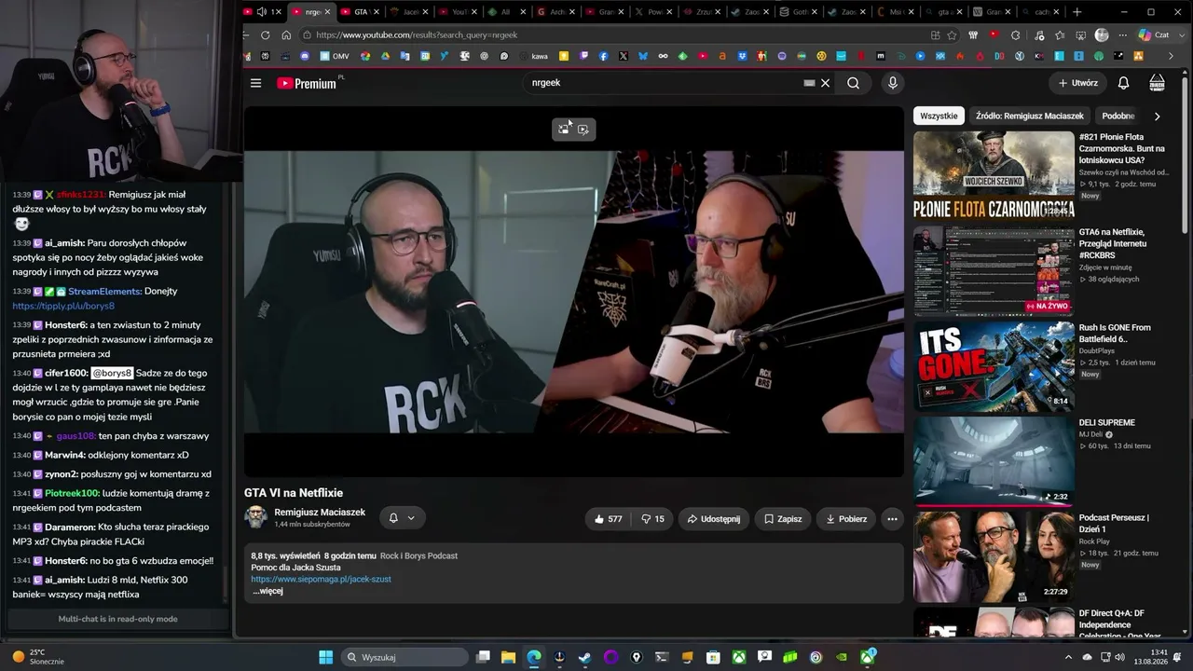The height and width of the screenshot is (671, 1193).
Task: Open a new browser tab
Action: tap(1077, 12)
